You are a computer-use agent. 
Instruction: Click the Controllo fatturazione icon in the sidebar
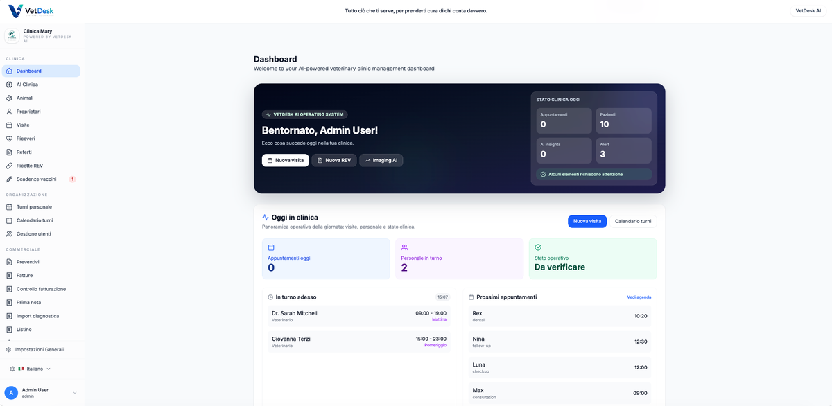tap(9, 289)
